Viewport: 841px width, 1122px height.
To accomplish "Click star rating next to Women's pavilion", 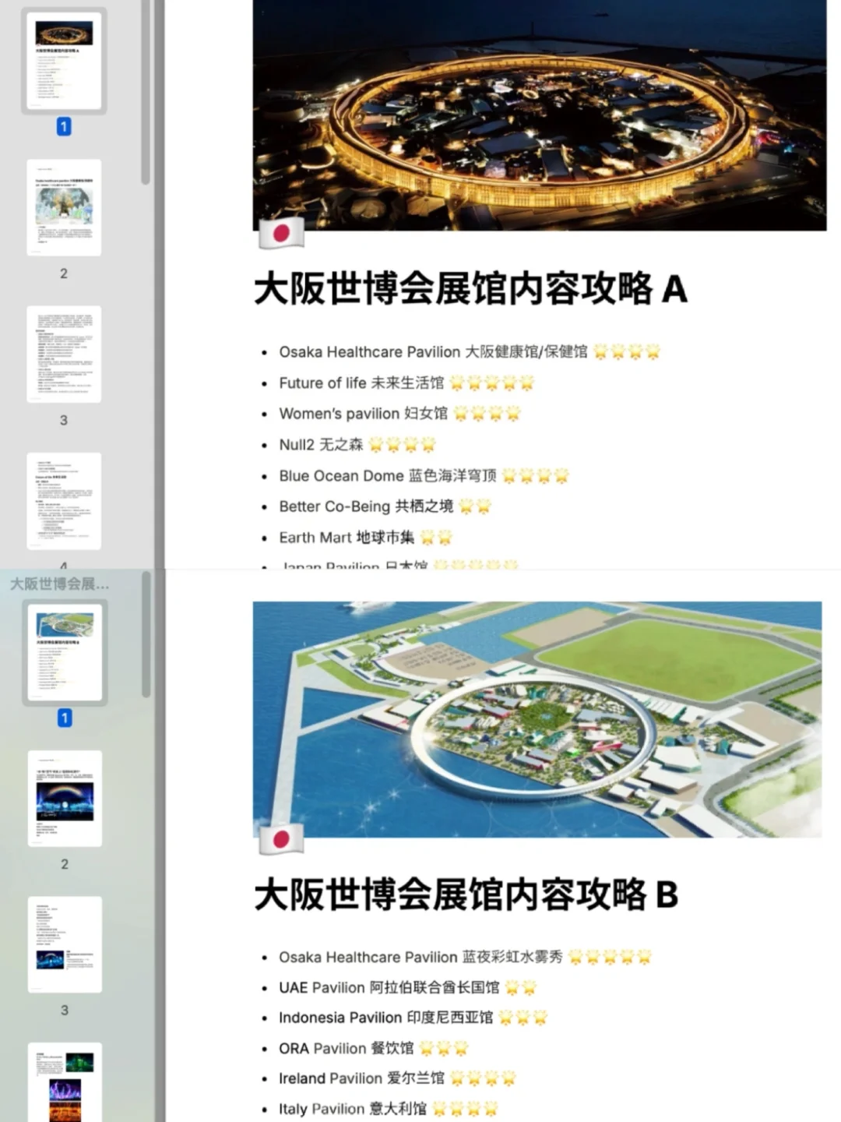I will tap(487, 414).
